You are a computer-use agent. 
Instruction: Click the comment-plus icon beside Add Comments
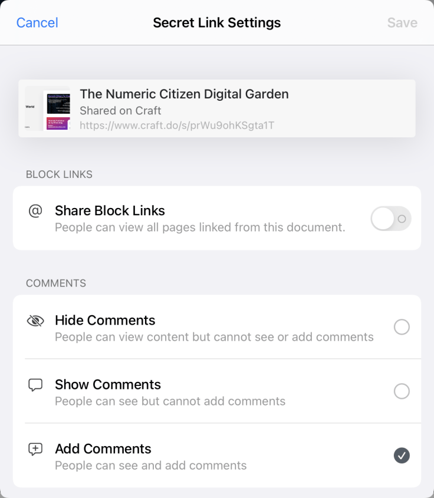click(x=35, y=448)
